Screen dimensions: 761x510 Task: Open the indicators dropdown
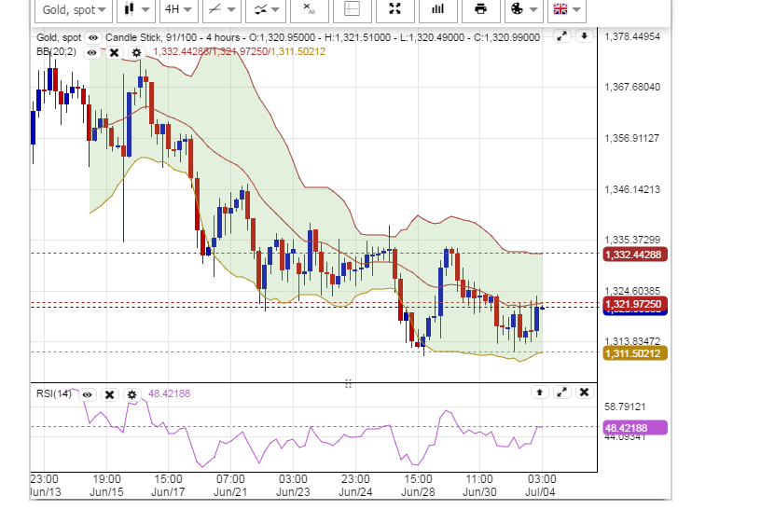(266, 10)
